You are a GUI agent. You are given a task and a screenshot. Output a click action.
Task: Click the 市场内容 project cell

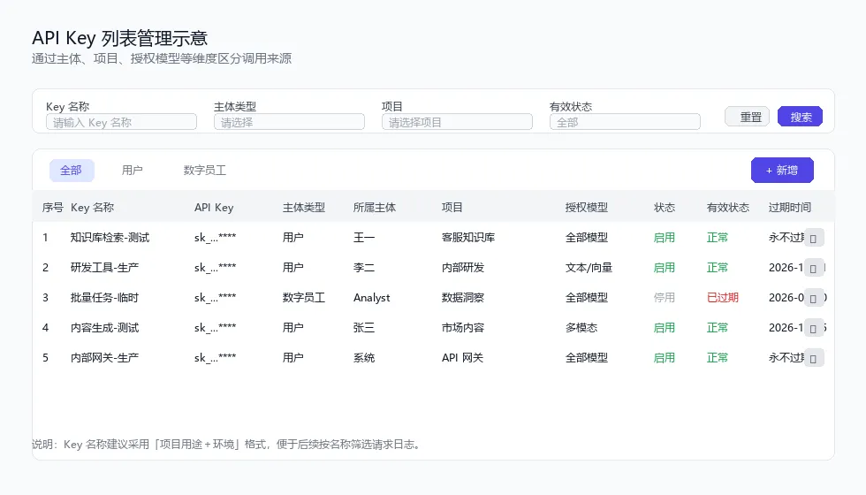[463, 328]
